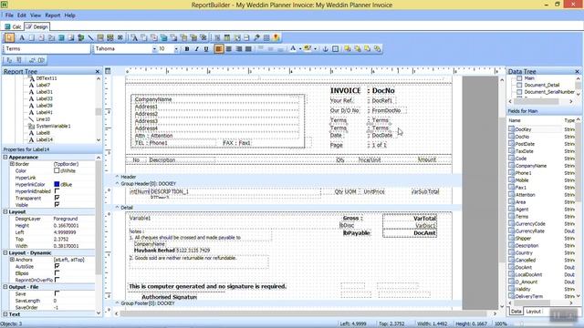The width and height of the screenshot is (584, 328).
Task: Open the font size dropdown
Action: (x=176, y=49)
